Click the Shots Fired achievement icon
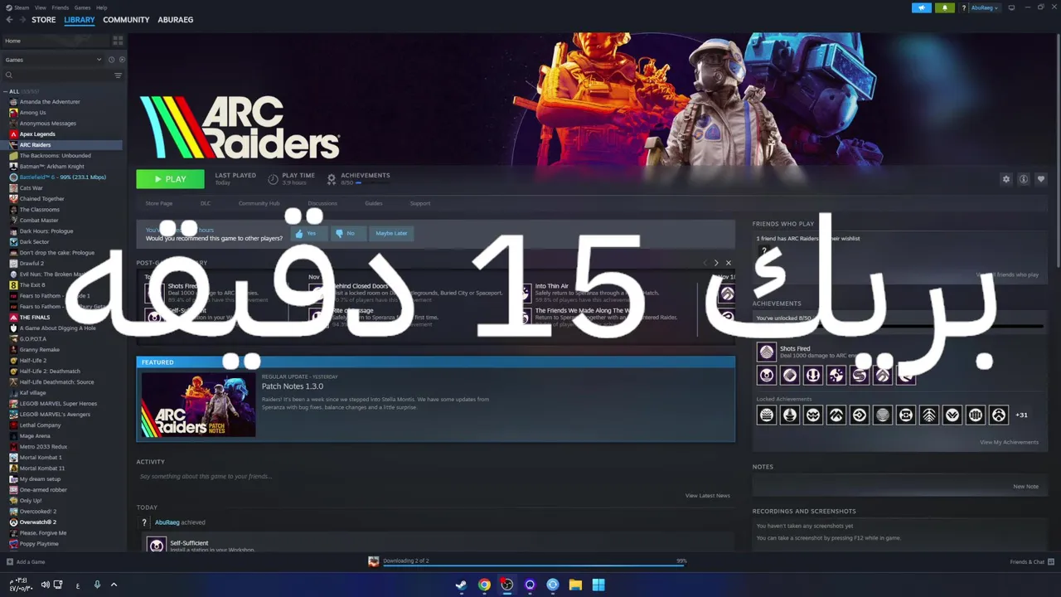Screen dimensions: 1061x597 pyautogui.click(x=767, y=352)
